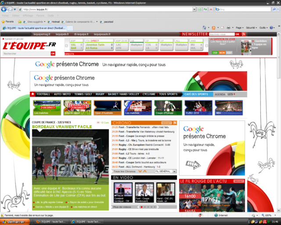Open the Juventus Turin - AS Roma live score
This screenshot has width=281, height=225.
(x=99, y=45)
